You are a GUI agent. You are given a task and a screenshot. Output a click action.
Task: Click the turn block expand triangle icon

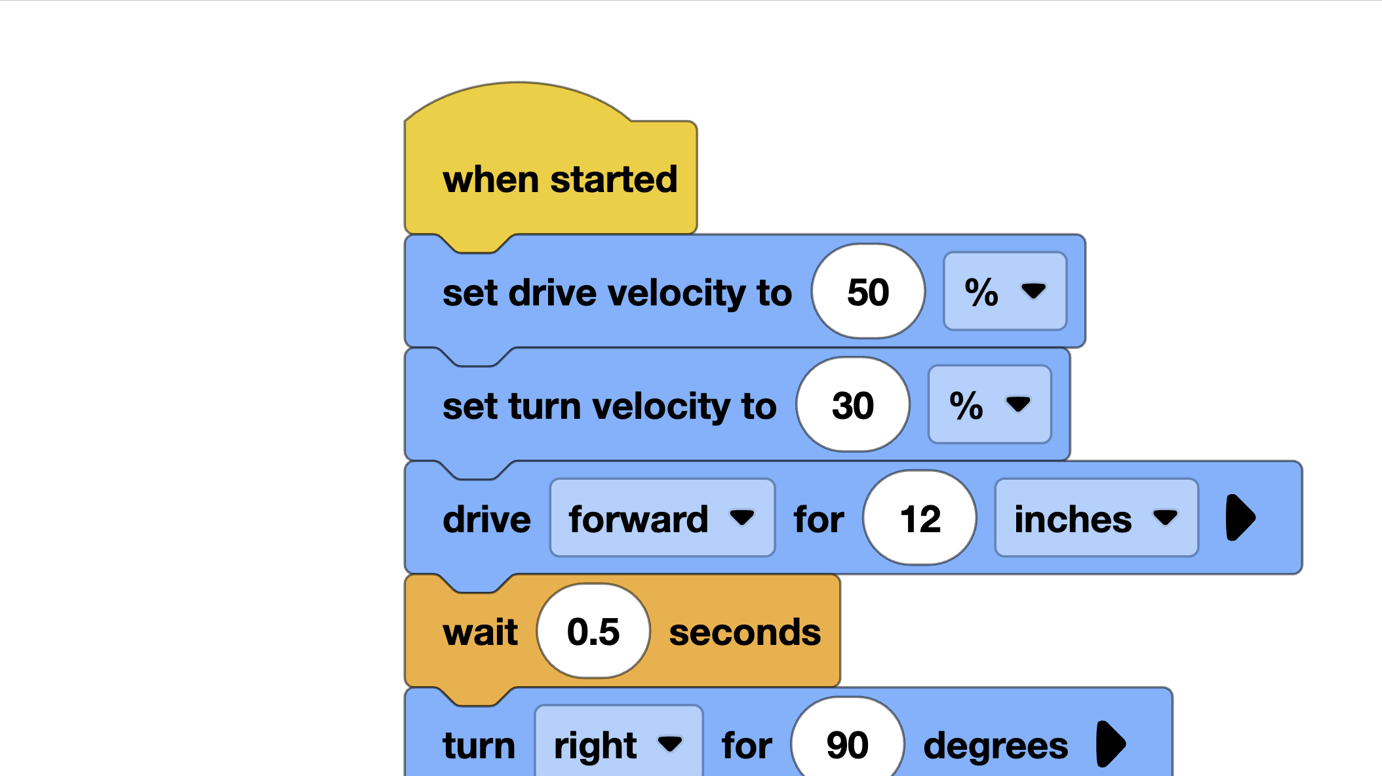click(1110, 744)
